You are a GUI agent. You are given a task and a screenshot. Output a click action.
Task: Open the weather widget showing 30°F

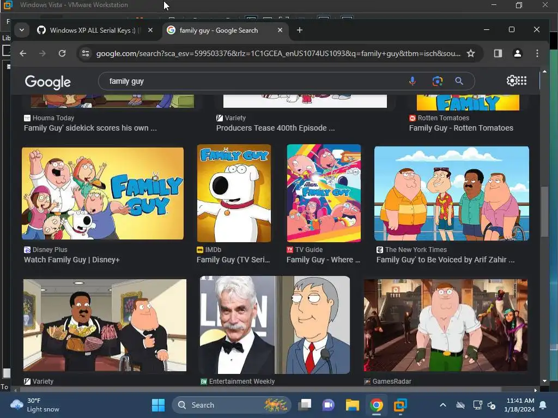click(35, 405)
